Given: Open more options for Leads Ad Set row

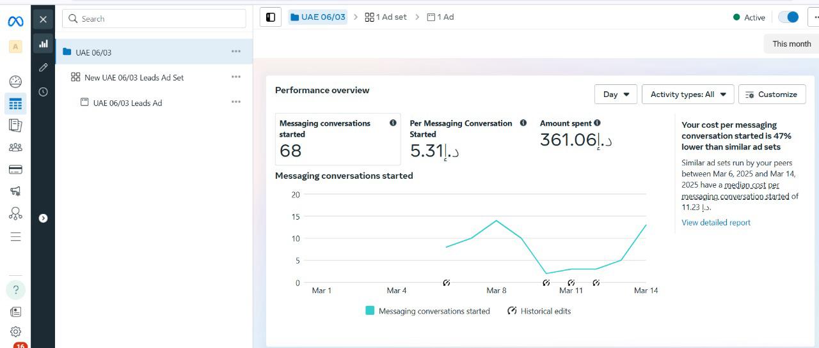Looking at the screenshot, I should click(236, 77).
